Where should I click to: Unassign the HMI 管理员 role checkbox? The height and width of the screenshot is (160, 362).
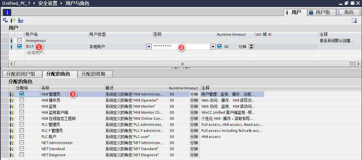(22, 94)
